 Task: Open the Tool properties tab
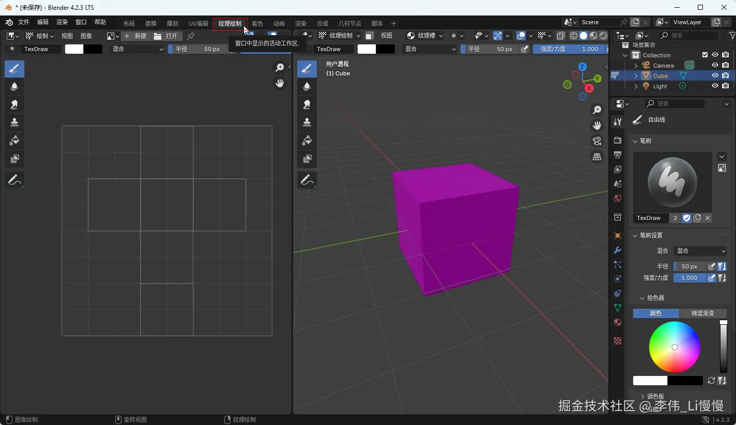tap(617, 122)
